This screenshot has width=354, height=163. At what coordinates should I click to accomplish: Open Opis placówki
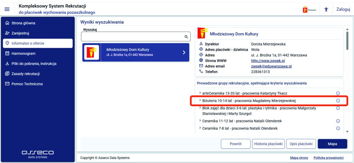tap(301, 144)
